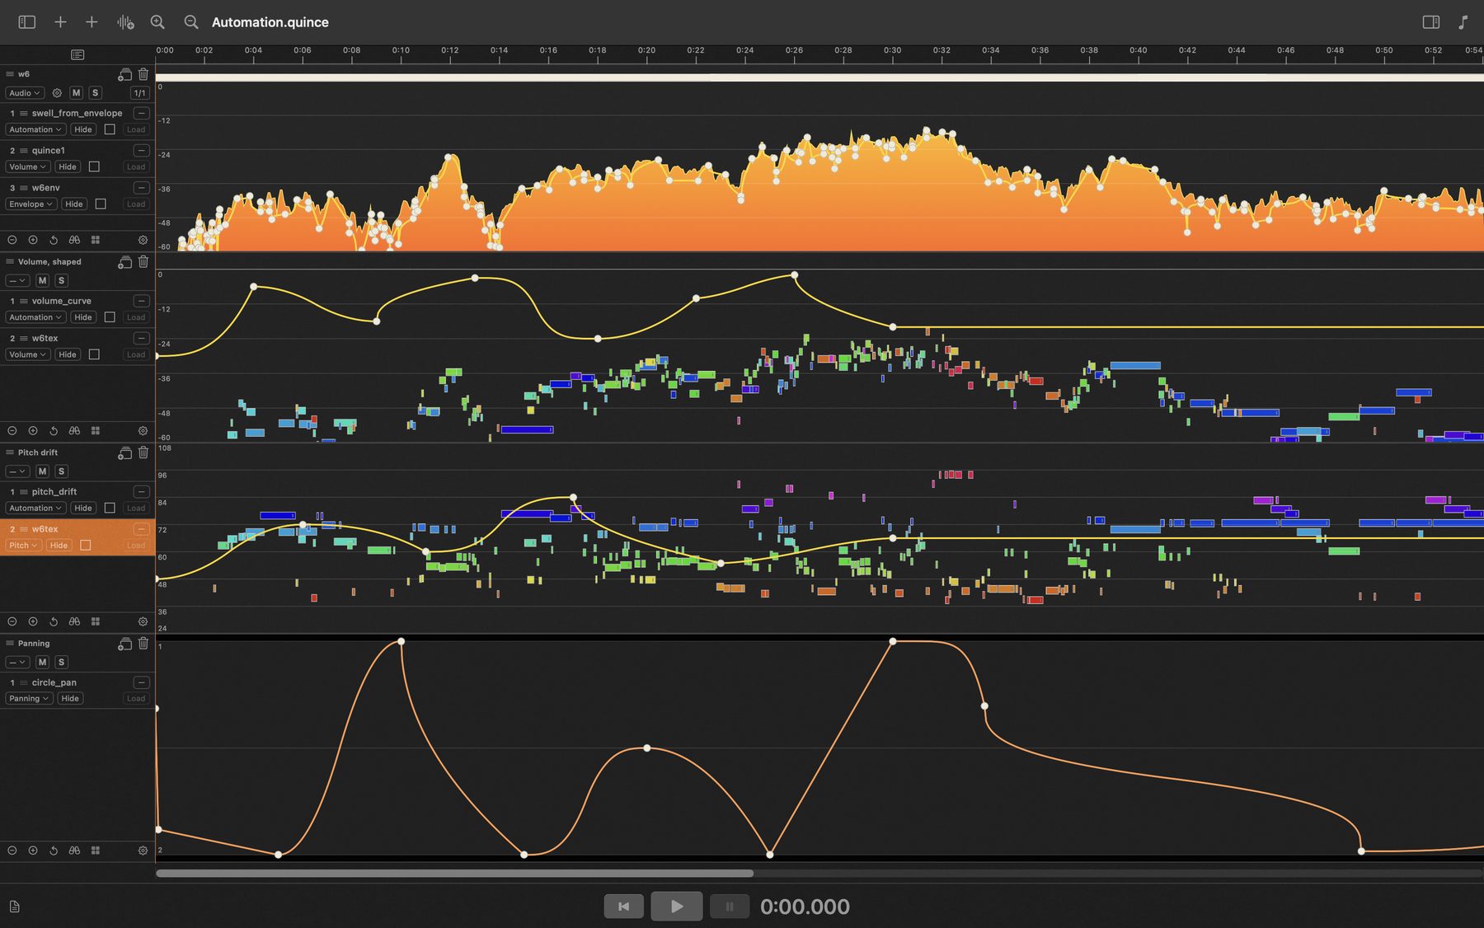This screenshot has width=1484, height=928.
Task: Open the Volume, shaped track type dropdown
Action: [17, 281]
